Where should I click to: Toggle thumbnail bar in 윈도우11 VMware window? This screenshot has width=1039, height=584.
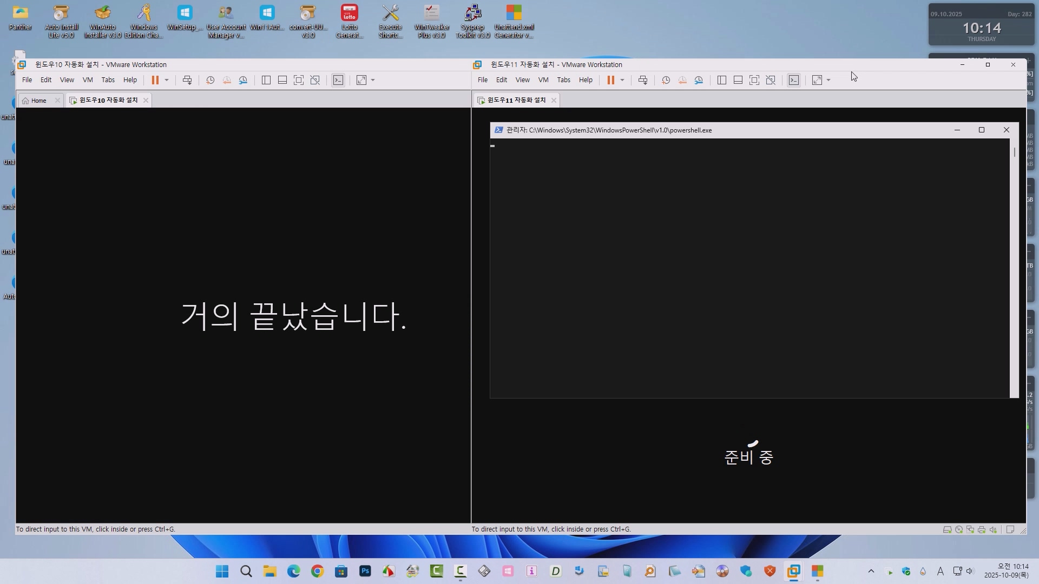[738, 80]
